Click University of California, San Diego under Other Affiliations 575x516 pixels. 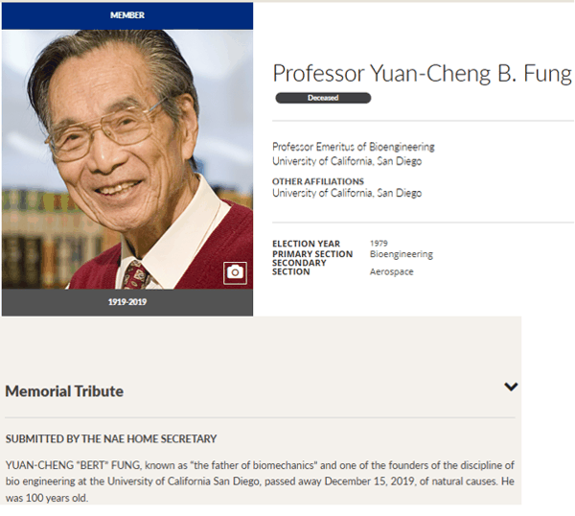click(x=347, y=193)
